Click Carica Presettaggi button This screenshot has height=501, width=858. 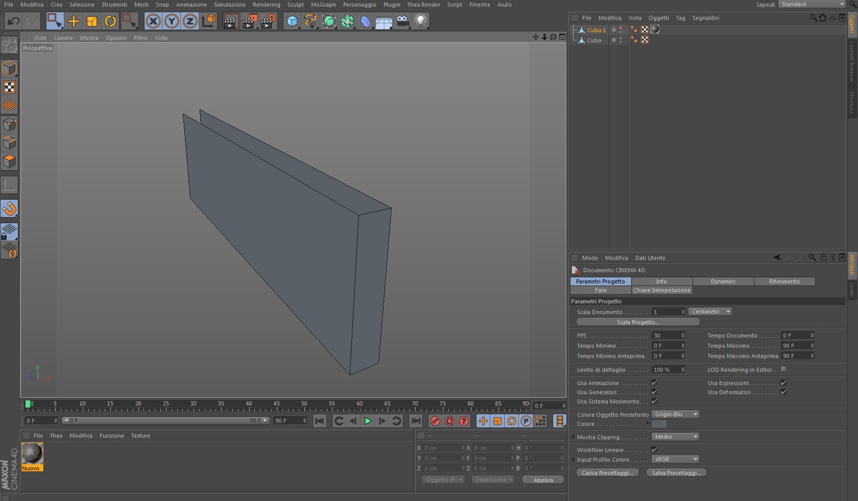[607, 473]
